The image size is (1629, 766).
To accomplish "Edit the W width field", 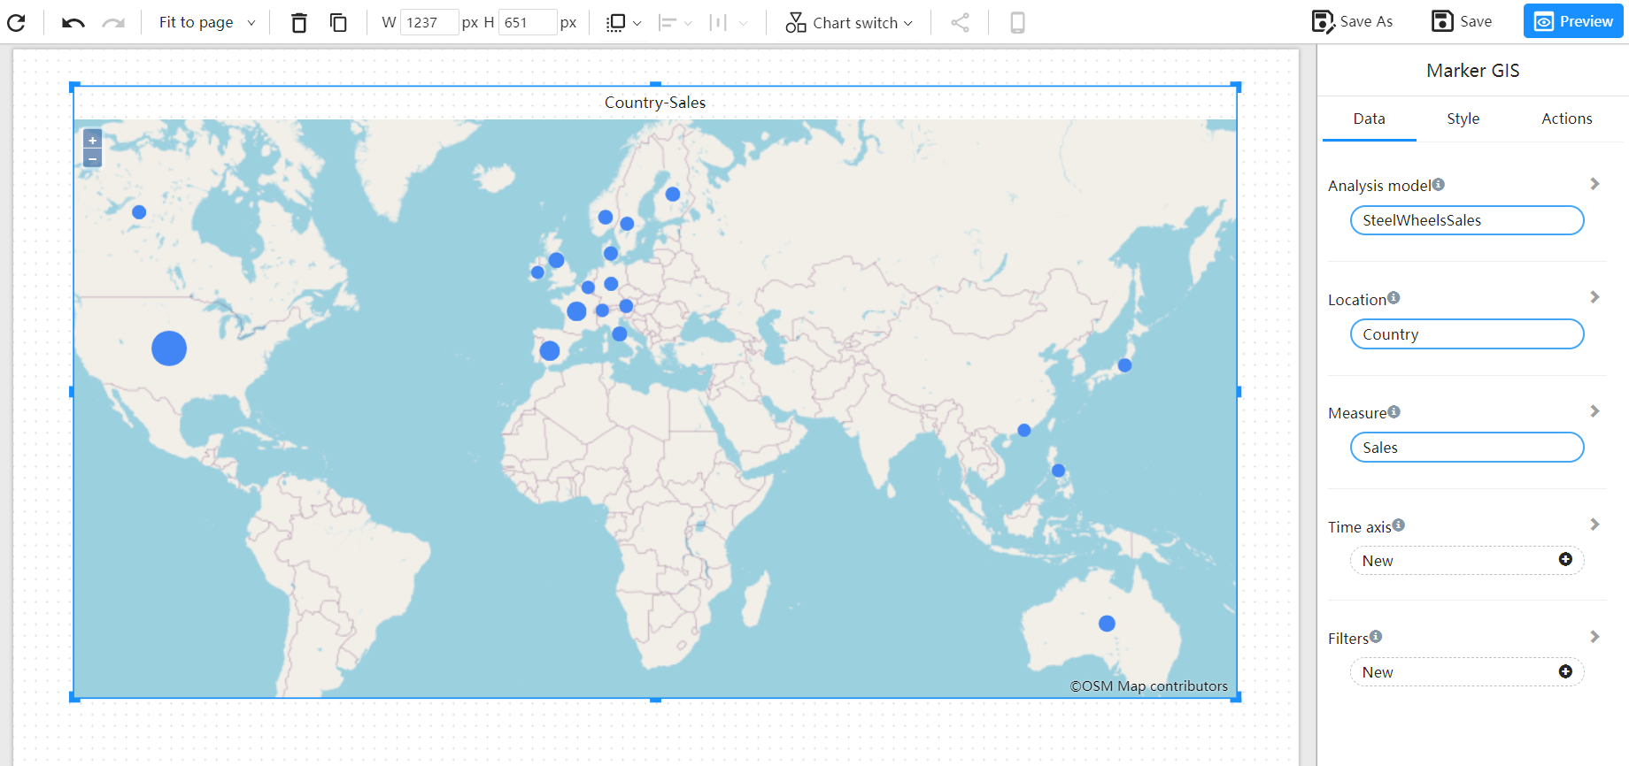I will (429, 22).
